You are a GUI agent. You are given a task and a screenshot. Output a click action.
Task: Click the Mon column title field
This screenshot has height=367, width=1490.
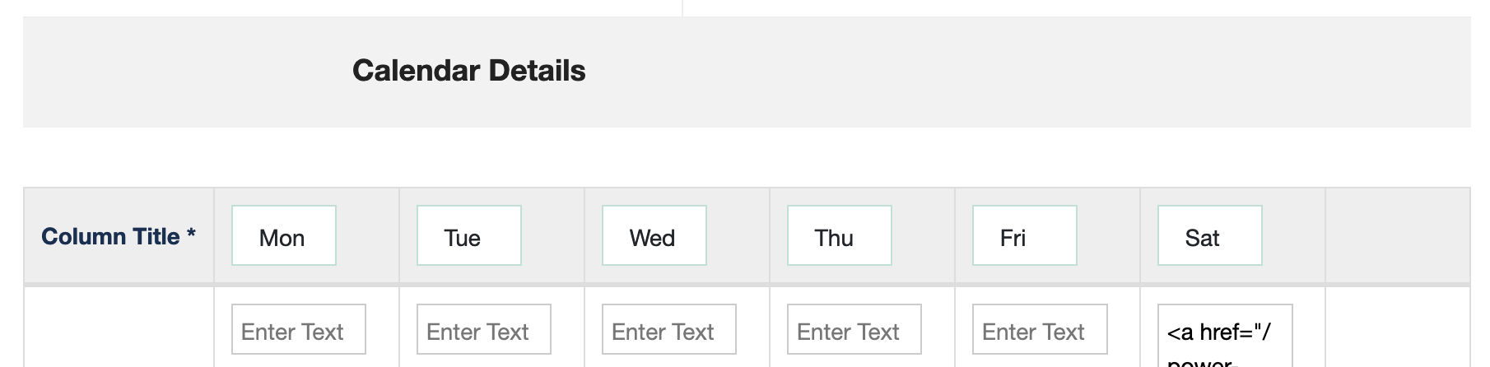(283, 236)
